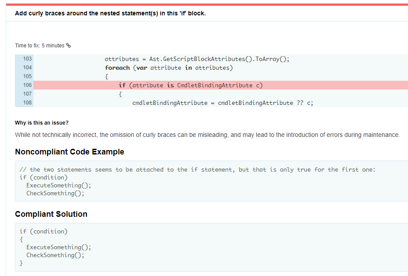Viewport: 408px width, 276px height.
Task: Click the 'foreach (var attribute in attributes)' line
Action: [x=169, y=68]
